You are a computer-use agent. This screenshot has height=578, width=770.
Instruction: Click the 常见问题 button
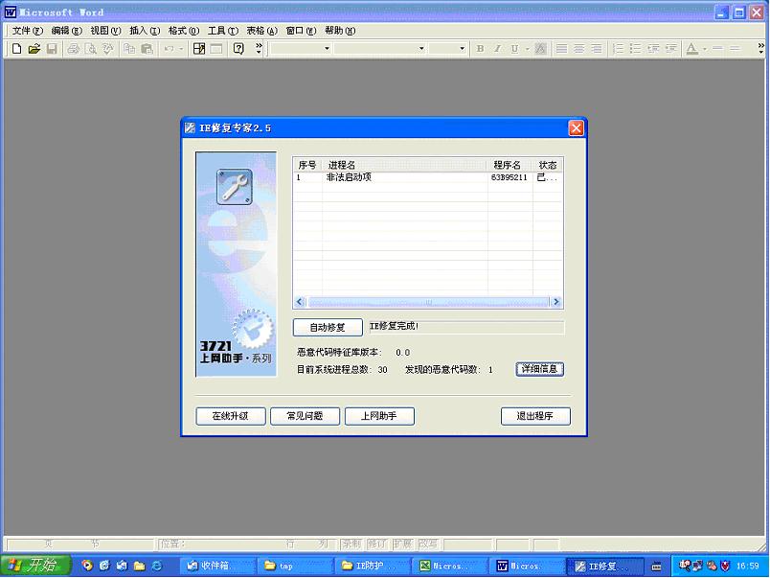[x=305, y=416]
